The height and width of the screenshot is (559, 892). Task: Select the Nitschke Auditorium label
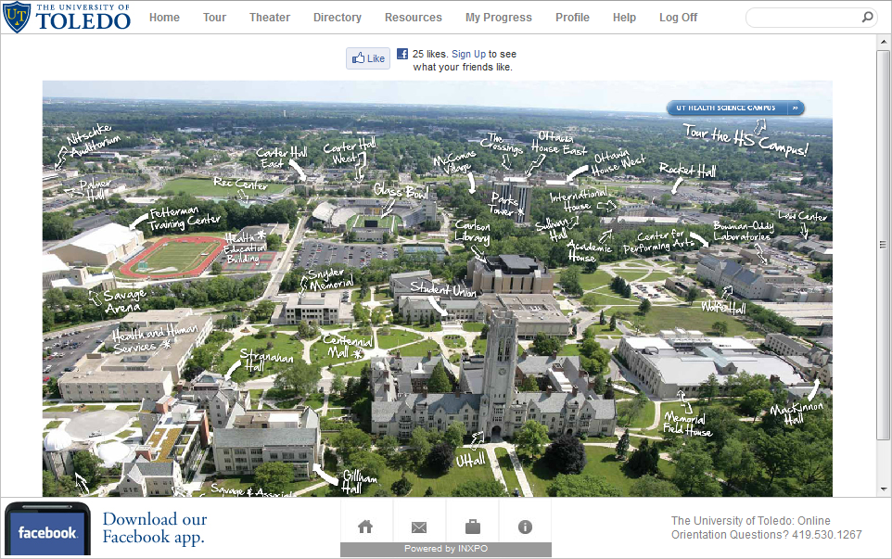94,139
